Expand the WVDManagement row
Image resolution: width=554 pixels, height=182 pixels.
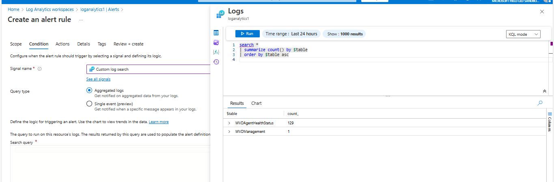tap(229, 132)
